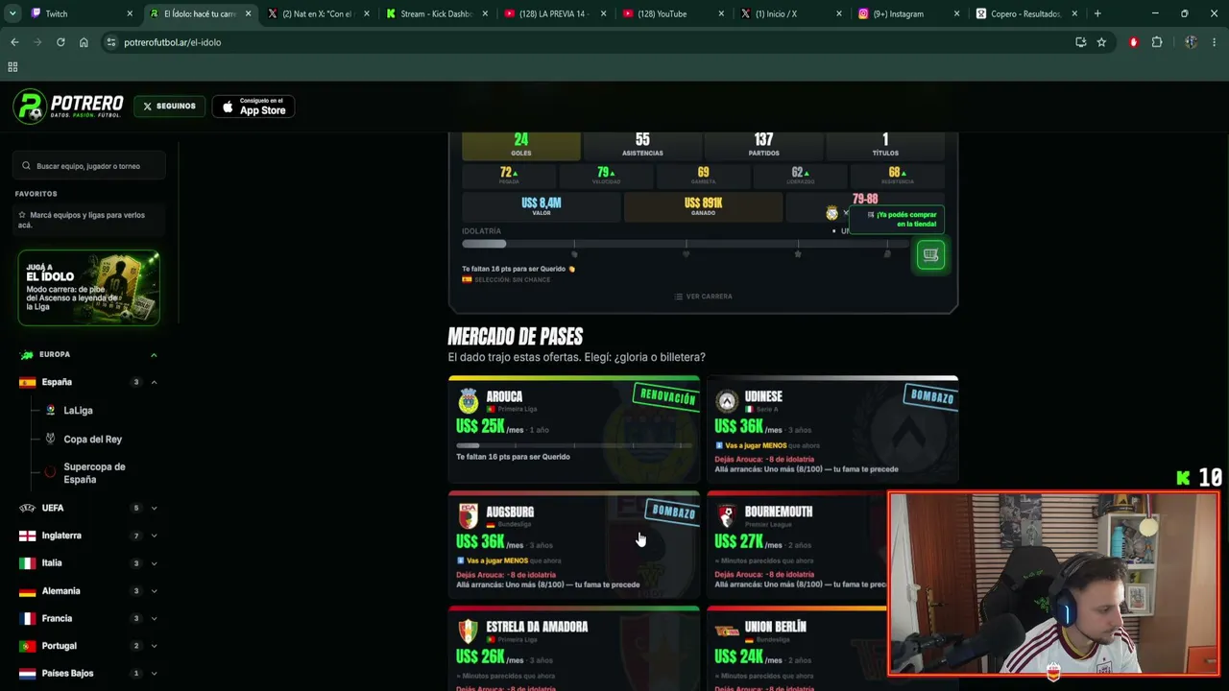Expand the Francia league list
The height and width of the screenshot is (691, 1229).
point(154,619)
